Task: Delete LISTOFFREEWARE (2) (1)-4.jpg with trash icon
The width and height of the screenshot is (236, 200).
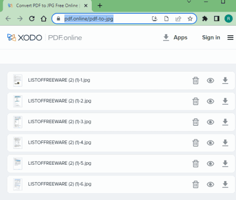Action: click(196, 143)
